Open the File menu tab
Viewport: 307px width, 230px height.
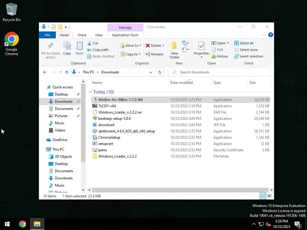[47, 35]
